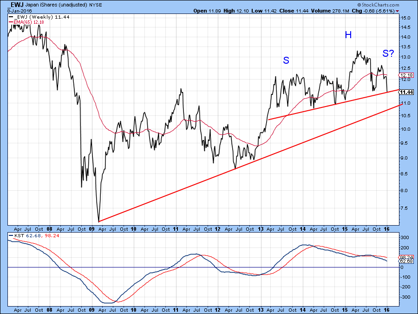Click the red 12.18 EMA price tag
This screenshot has width=418, height=314.
point(406,75)
